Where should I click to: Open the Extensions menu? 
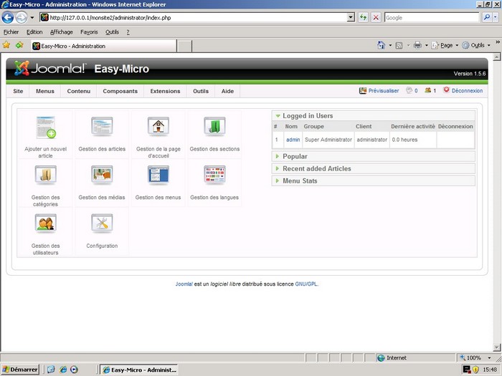click(x=165, y=91)
